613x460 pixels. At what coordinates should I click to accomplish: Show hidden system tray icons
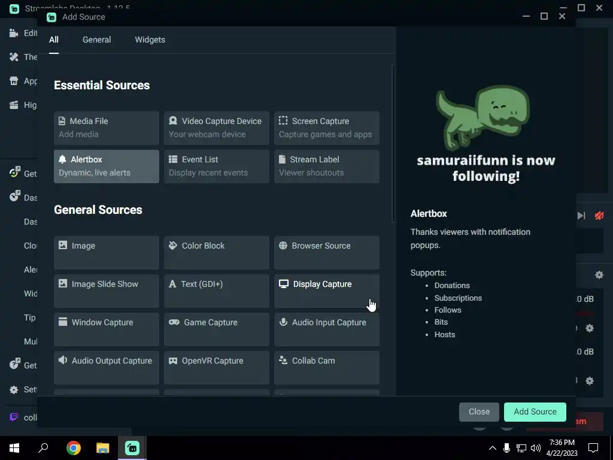click(x=493, y=448)
